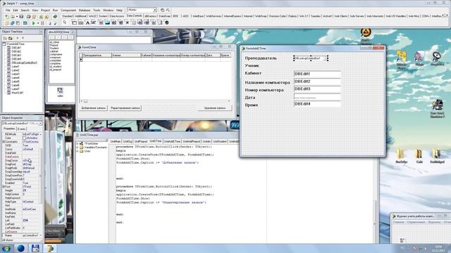Image resolution: width=451 pixels, height=253 pixels.
Task: Click the horizontal scrollbar of FormCtime grid
Action: tap(155, 101)
